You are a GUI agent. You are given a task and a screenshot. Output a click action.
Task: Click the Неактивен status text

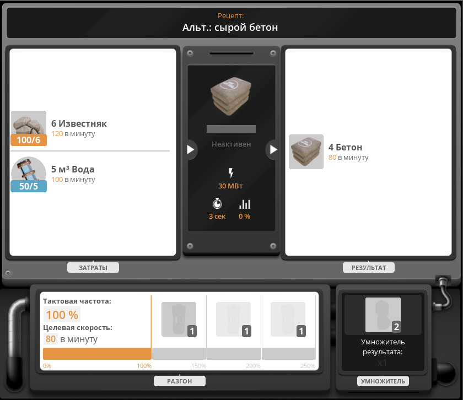231,144
